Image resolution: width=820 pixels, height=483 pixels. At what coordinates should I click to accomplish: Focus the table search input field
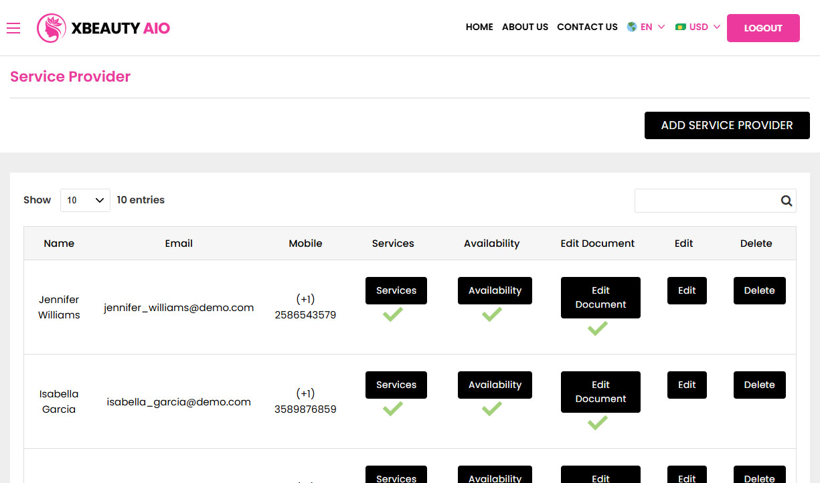click(705, 201)
